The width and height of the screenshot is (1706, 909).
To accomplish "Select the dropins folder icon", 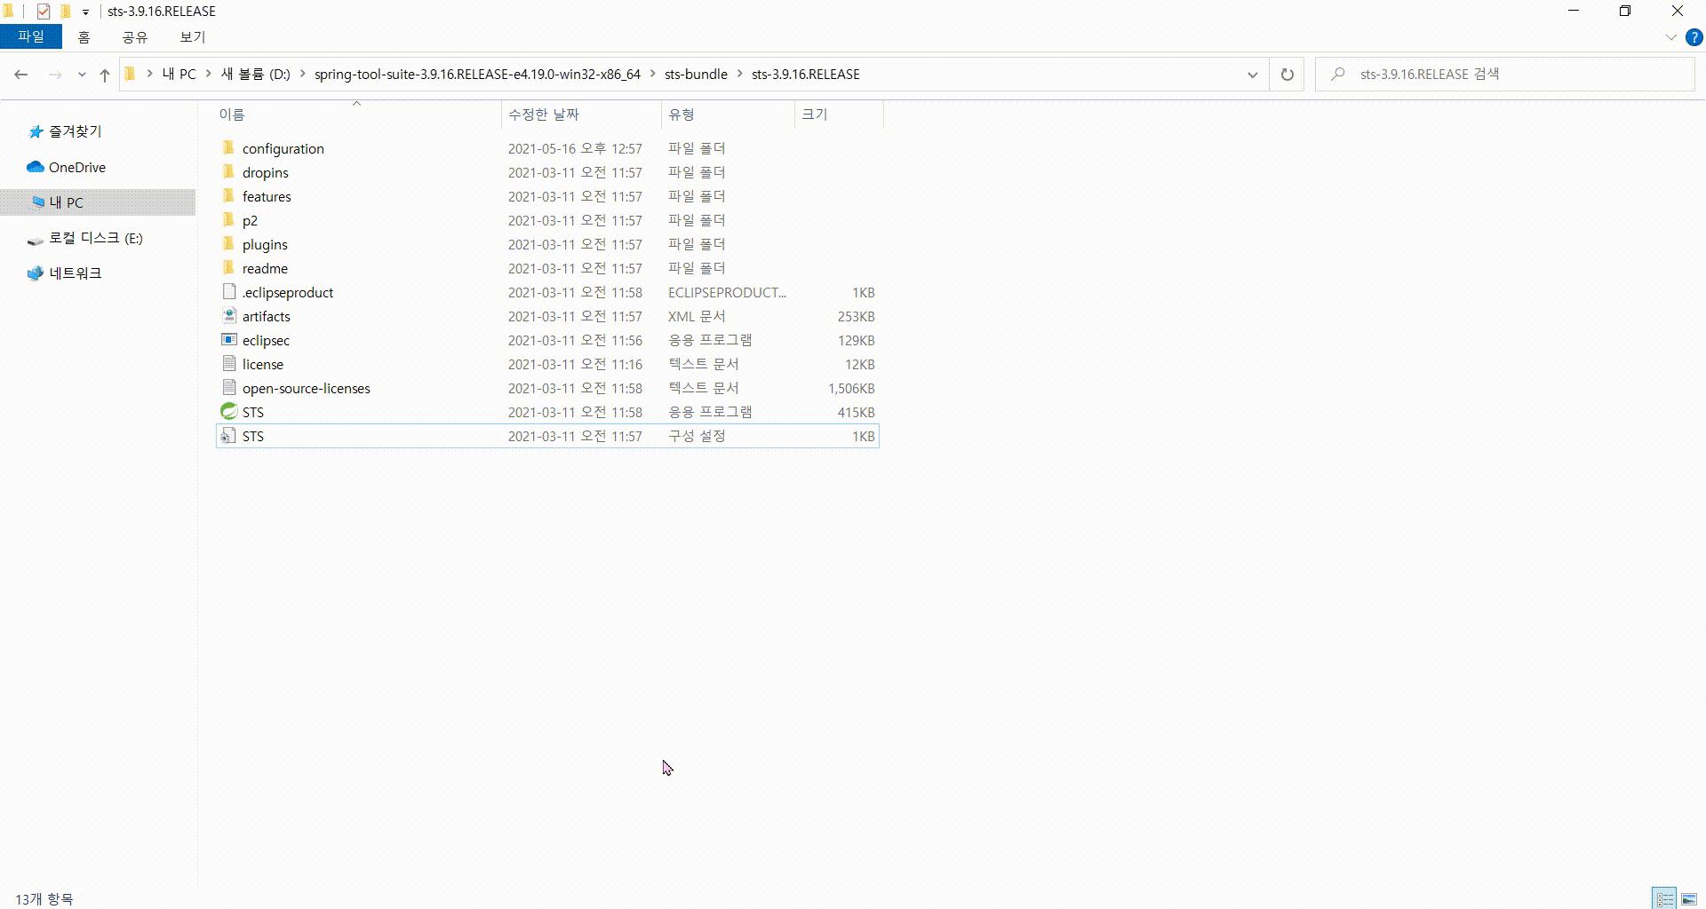I will [228, 172].
